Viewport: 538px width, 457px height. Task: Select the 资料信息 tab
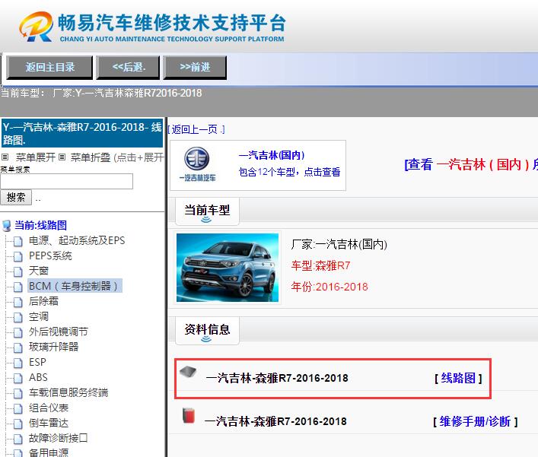(x=207, y=330)
